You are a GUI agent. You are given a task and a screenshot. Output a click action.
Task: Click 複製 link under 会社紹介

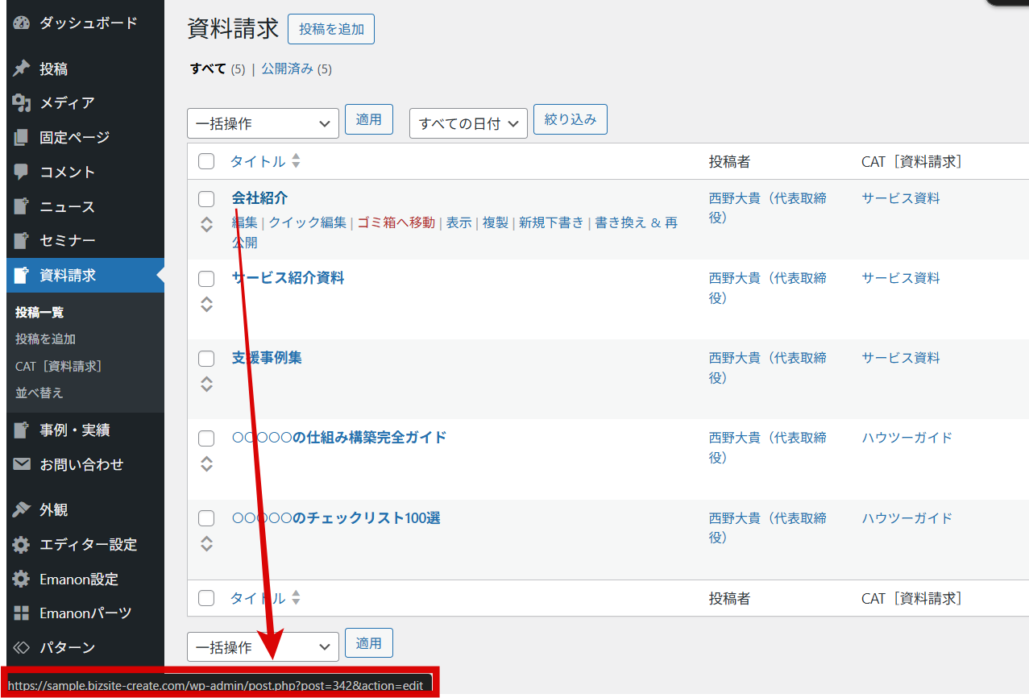coord(496,222)
